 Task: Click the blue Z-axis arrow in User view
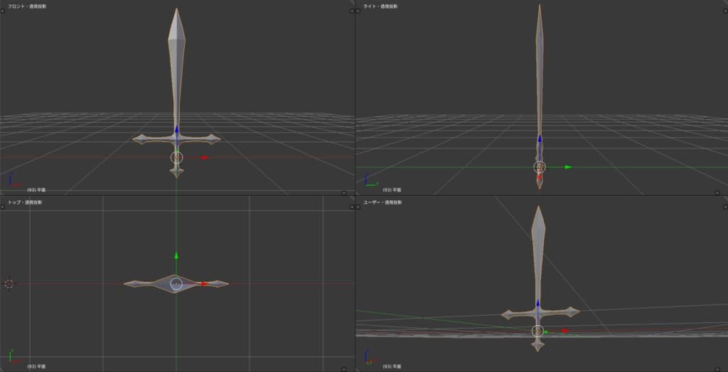pos(537,303)
